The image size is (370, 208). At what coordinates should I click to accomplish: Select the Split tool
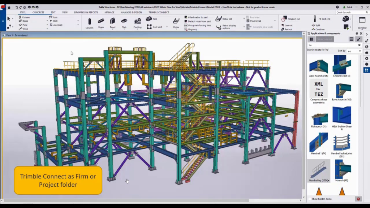click(316, 25)
